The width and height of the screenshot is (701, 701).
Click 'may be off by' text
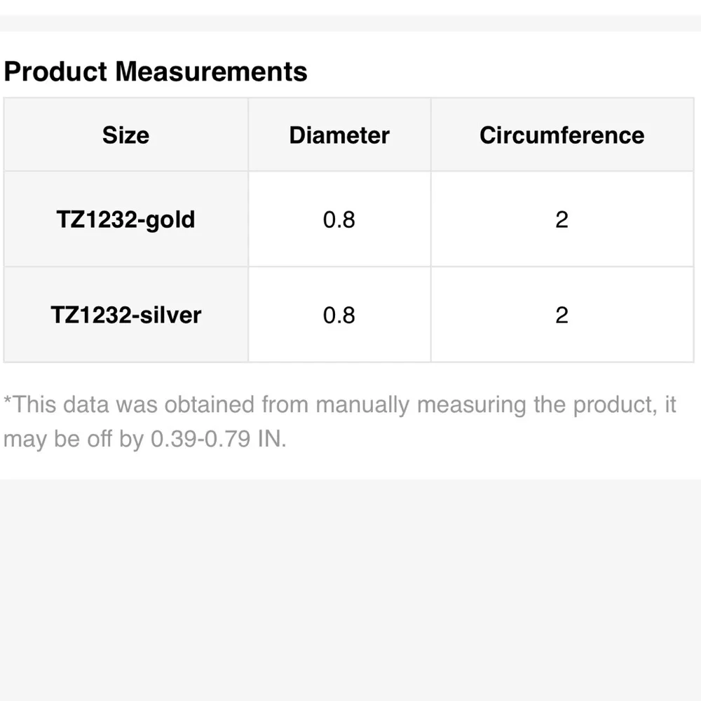coord(74,440)
